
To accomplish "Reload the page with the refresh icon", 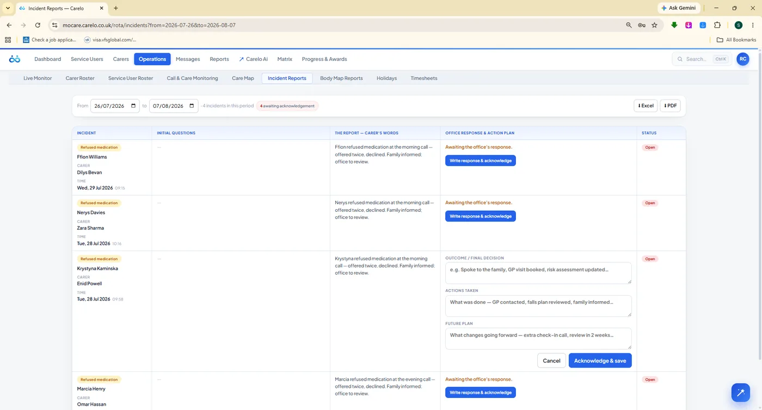I will pos(38,25).
